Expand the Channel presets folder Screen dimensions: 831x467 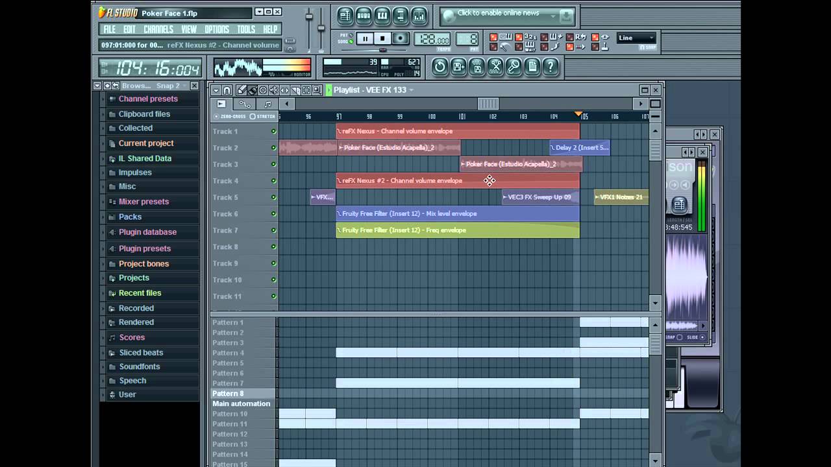[x=148, y=99]
